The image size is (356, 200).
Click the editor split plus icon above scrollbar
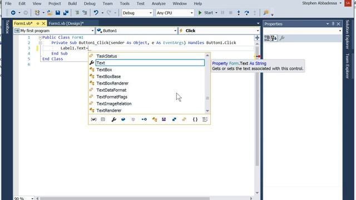click(x=257, y=38)
